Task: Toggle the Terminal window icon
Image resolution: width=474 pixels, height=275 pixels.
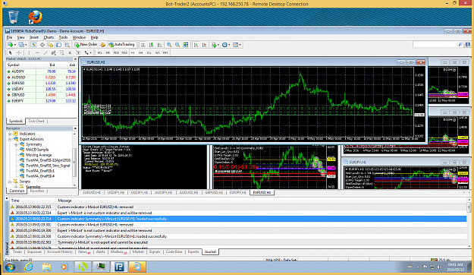Action: point(58,45)
